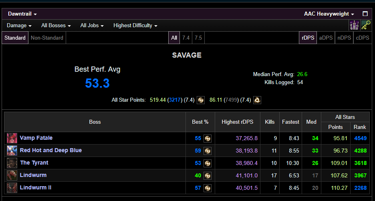Switch to the aDPS metric tab
The height and width of the screenshot is (201, 375).
coord(326,38)
